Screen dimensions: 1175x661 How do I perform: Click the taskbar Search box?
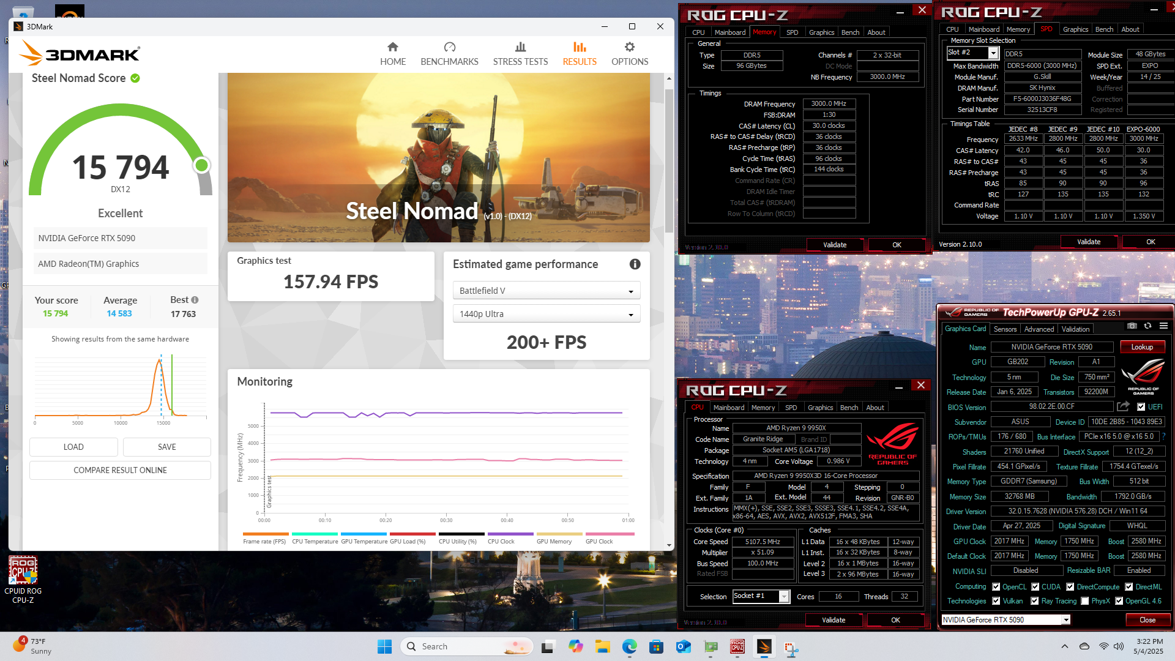(x=466, y=646)
